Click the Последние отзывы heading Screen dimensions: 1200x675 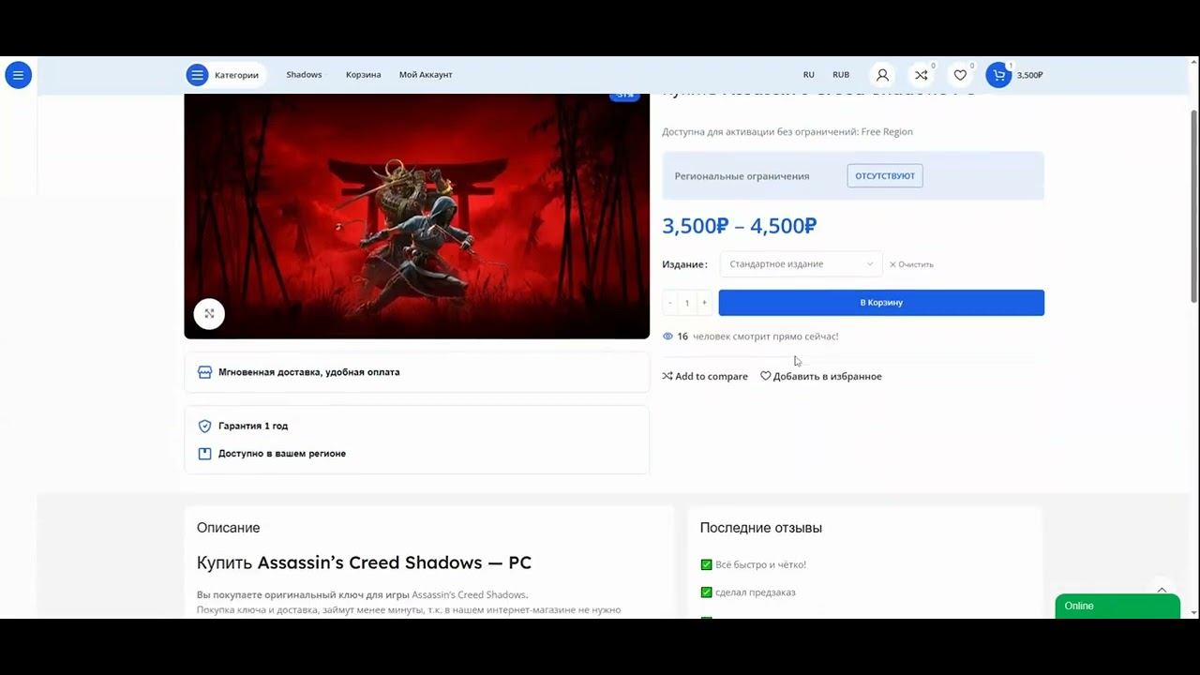tap(760, 528)
